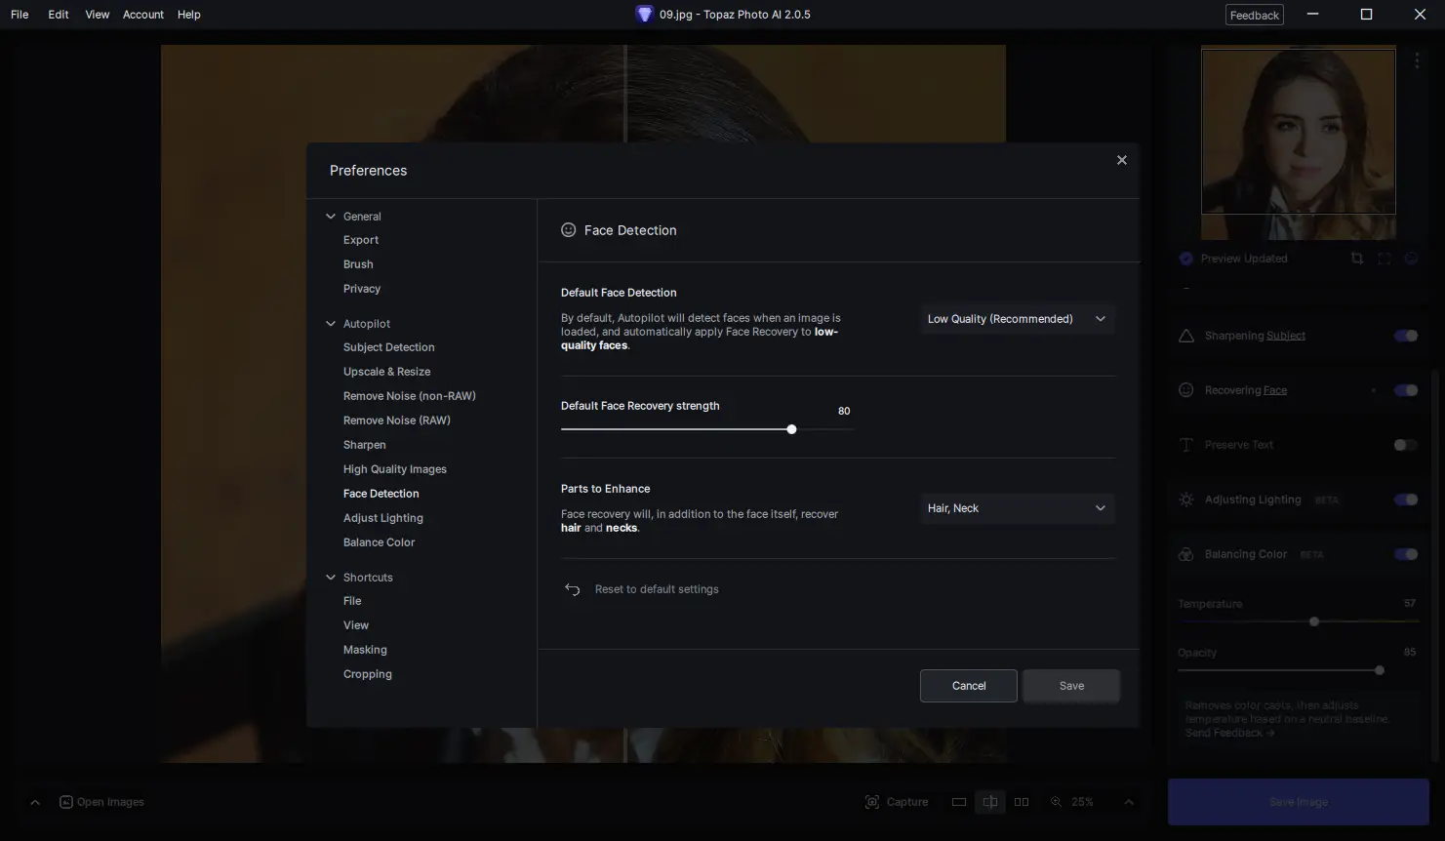Viewport: 1445px width, 841px height.
Task: Collapse the General section chevron
Action: pyautogui.click(x=331, y=217)
